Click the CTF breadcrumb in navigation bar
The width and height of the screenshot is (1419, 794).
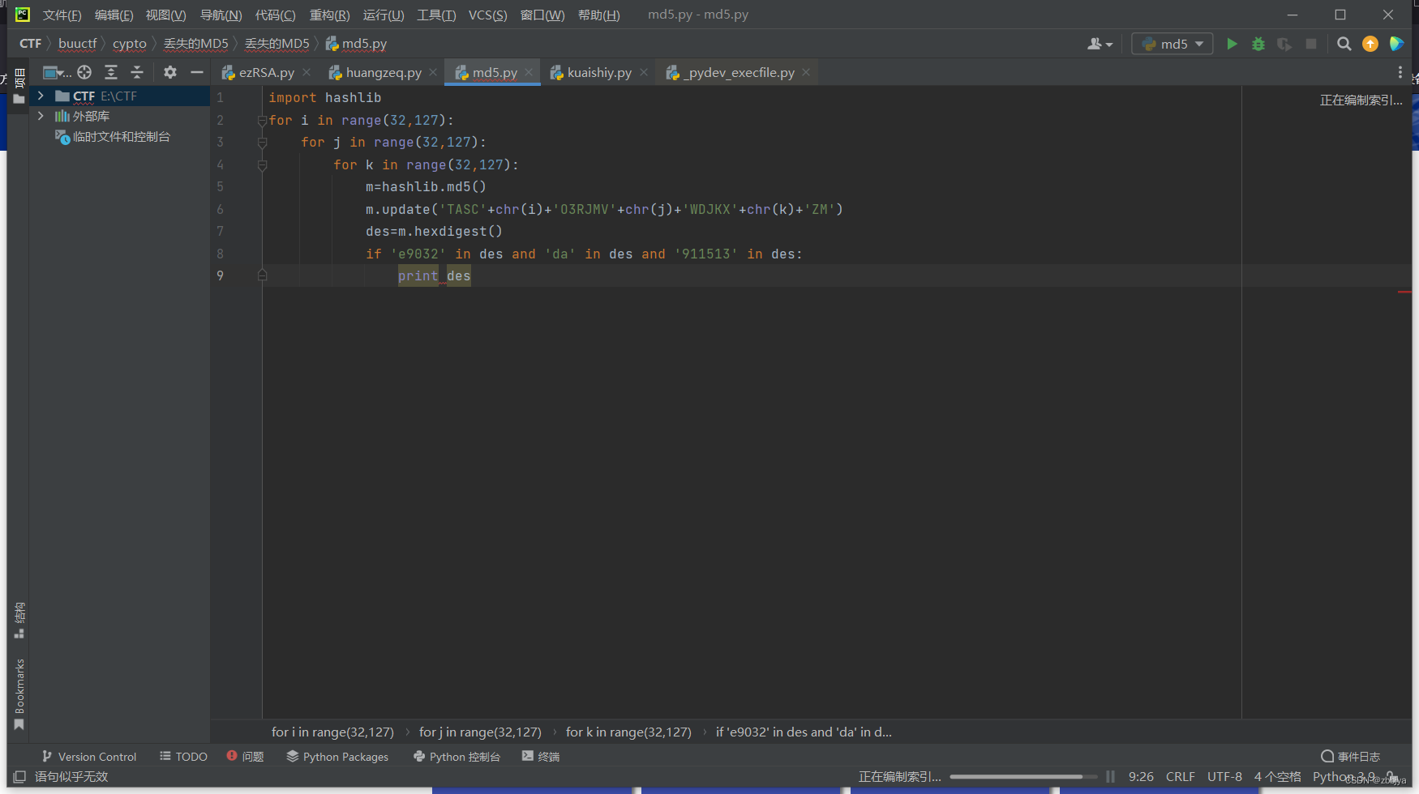tap(30, 44)
